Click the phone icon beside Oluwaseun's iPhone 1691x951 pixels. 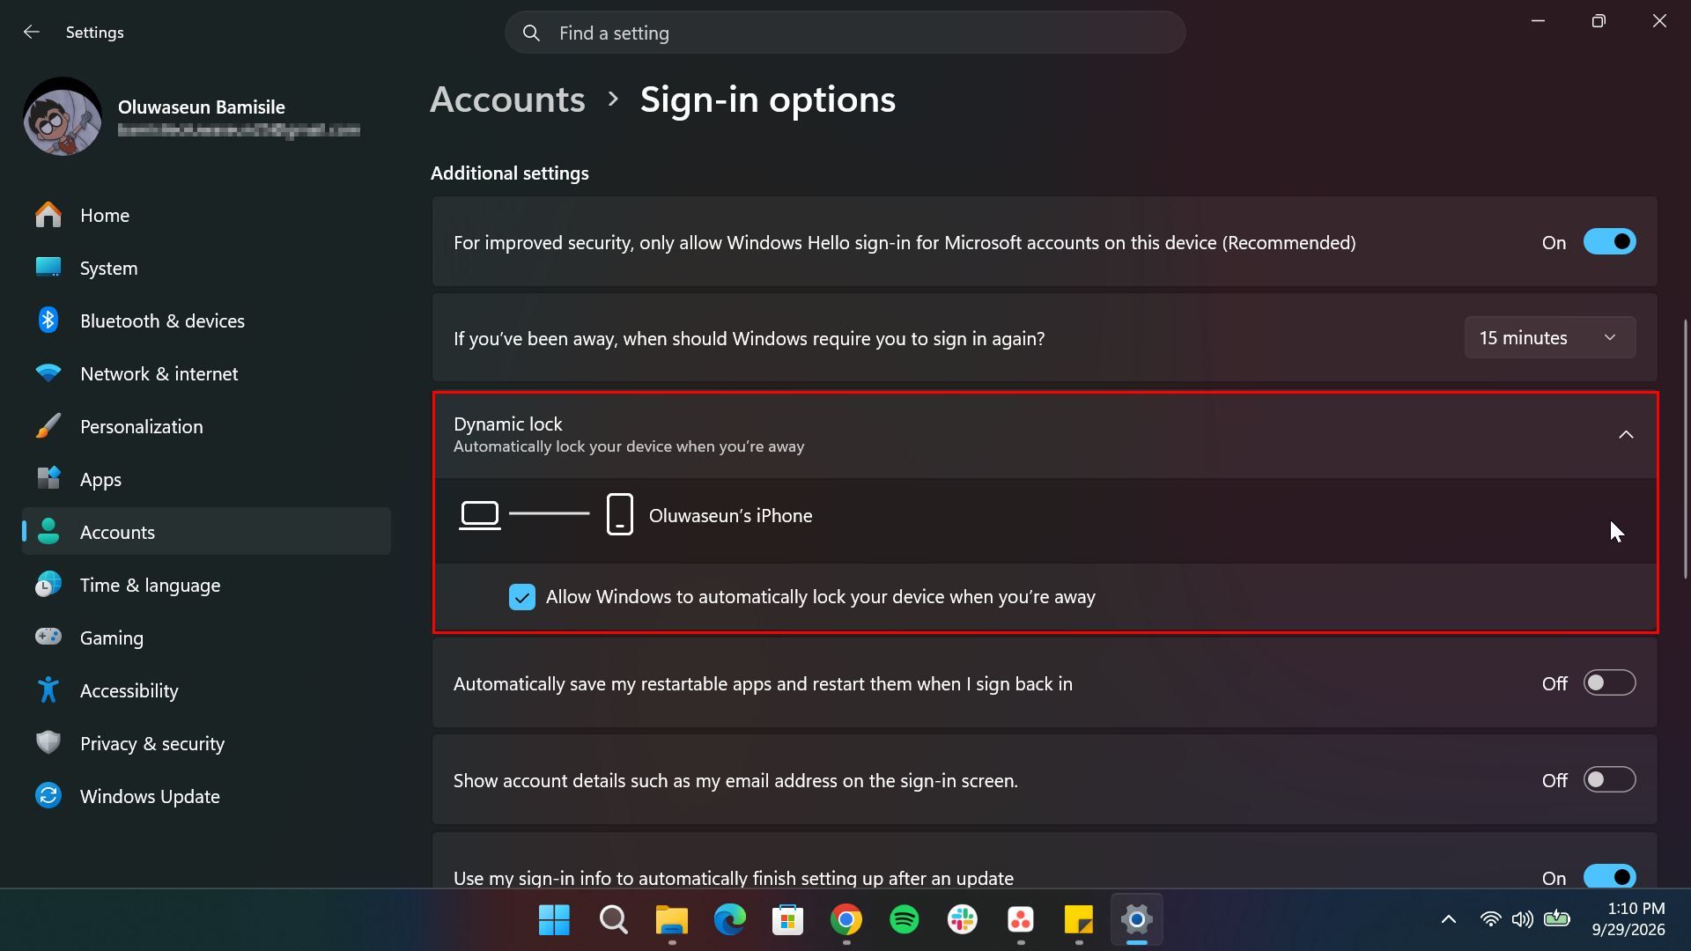coord(620,514)
